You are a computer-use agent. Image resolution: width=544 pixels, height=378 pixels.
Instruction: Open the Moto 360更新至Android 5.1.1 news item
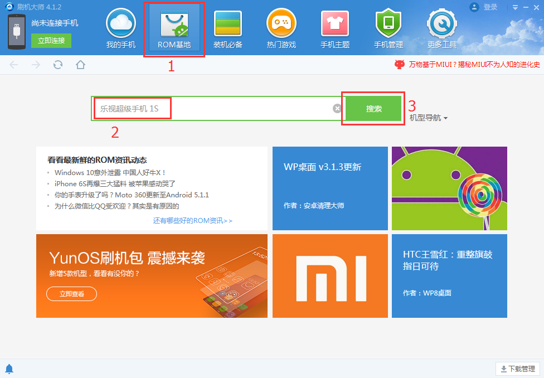[132, 195]
